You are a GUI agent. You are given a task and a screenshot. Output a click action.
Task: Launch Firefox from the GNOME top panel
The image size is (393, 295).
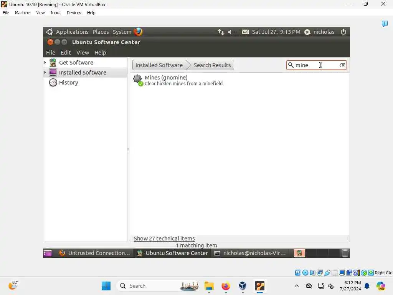pyautogui.click(x=138, y=31)
